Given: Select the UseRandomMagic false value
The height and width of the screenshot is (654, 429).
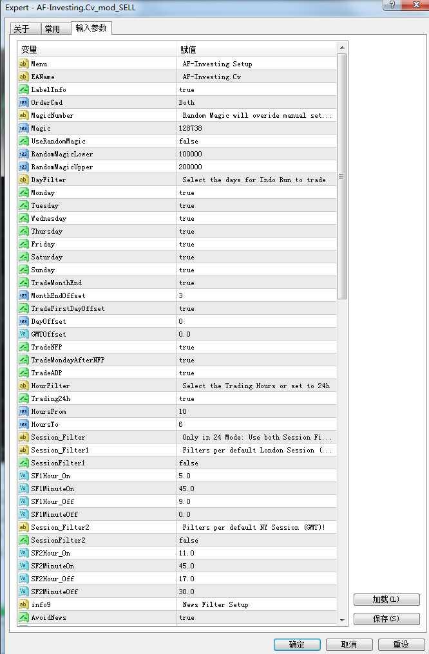Looking at the screenshot, I should pos(257,141).
